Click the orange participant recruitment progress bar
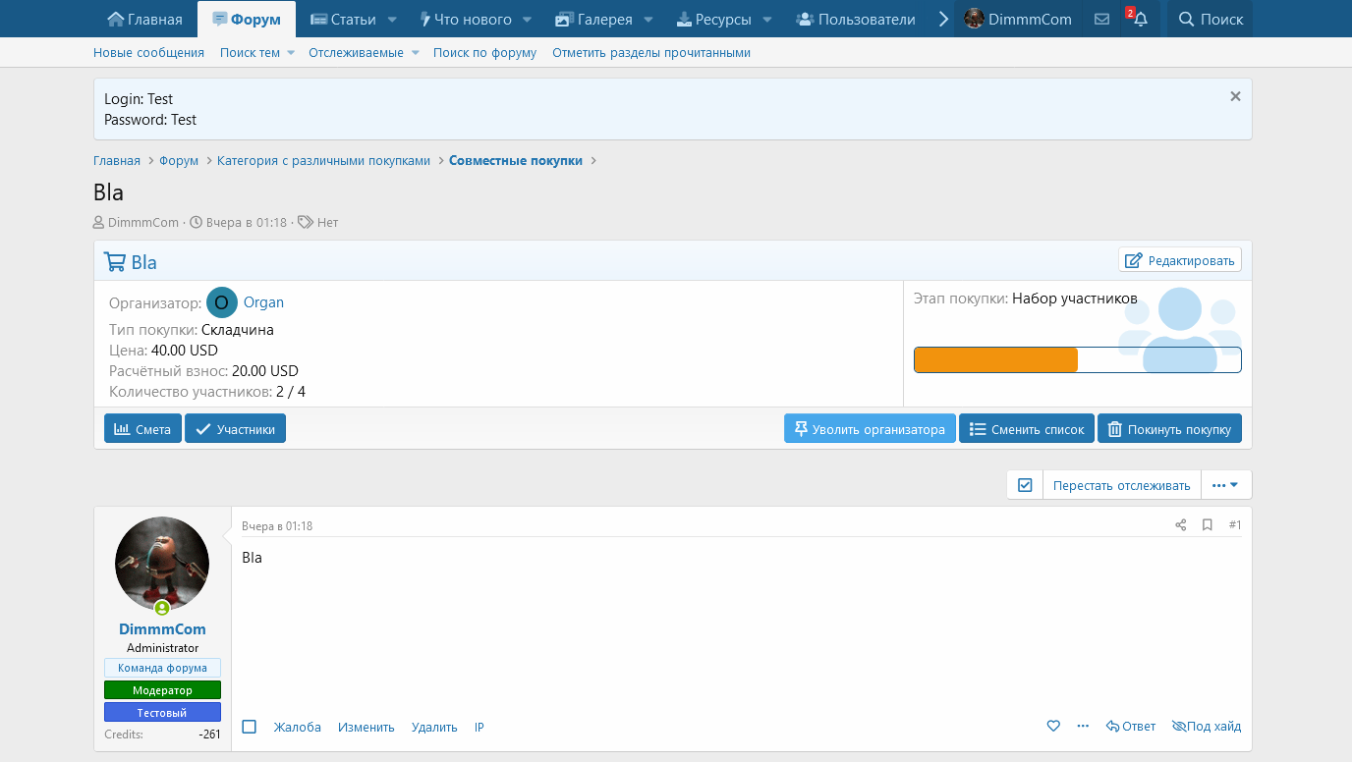Screen dimensions: 1352x762 994,359
